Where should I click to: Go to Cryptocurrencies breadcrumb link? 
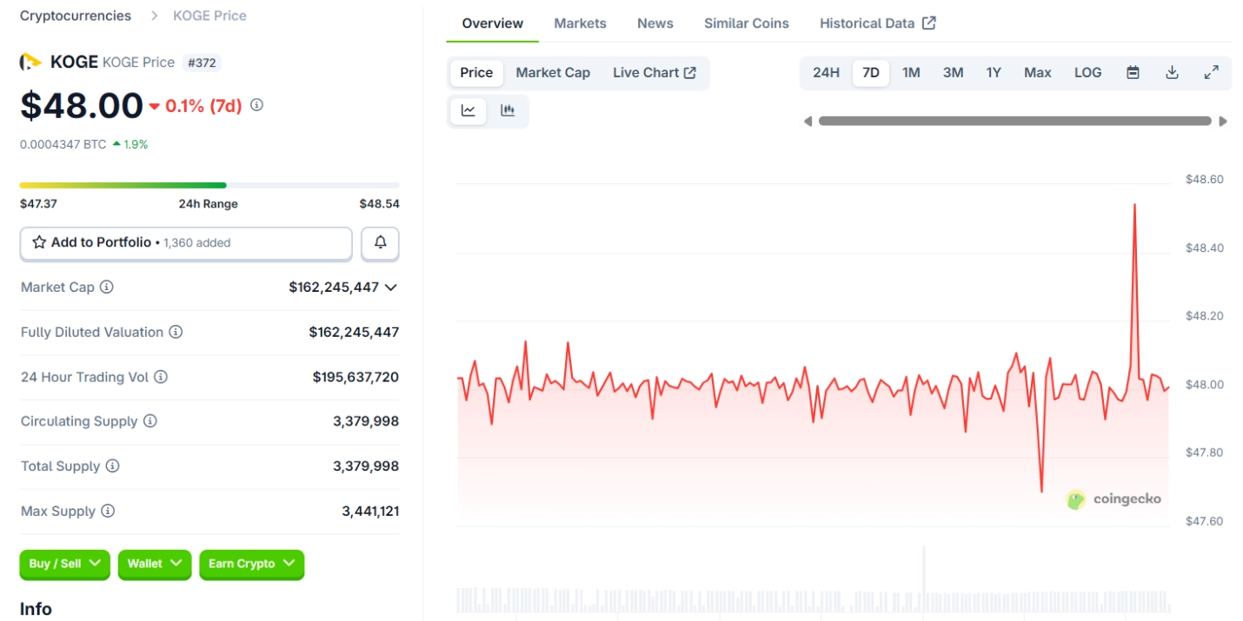pyautogui.click(x=76, y=16)
